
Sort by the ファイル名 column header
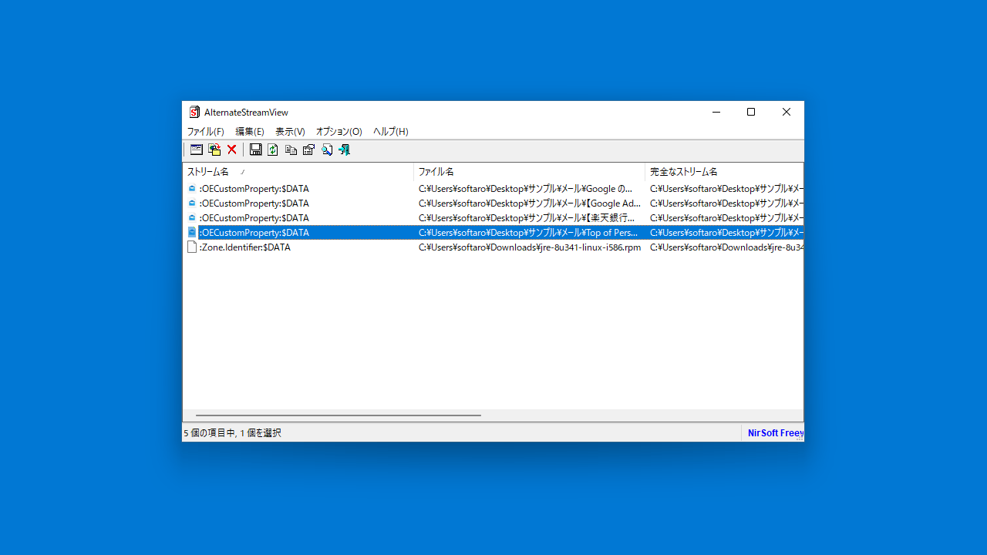pyautogui.click(x=529, y=171)
